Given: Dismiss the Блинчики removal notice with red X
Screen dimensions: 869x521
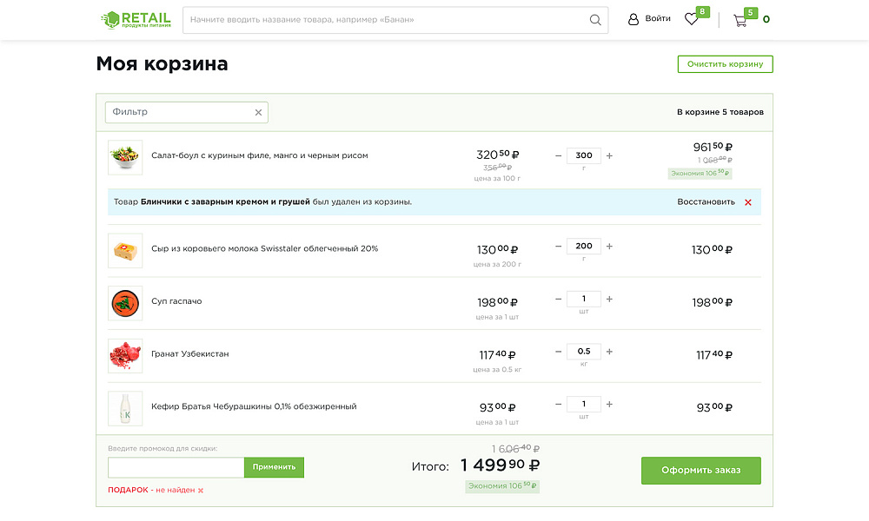Looking at the screenshot, I should point(748,201).
